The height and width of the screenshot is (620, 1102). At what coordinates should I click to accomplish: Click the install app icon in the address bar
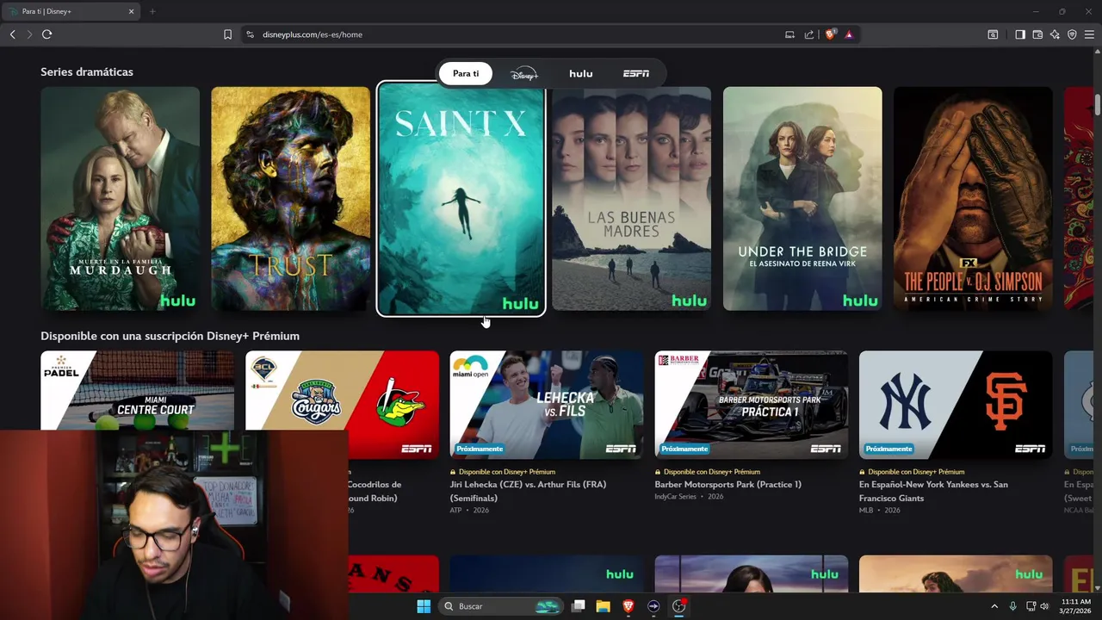click(x=789, y=34)
